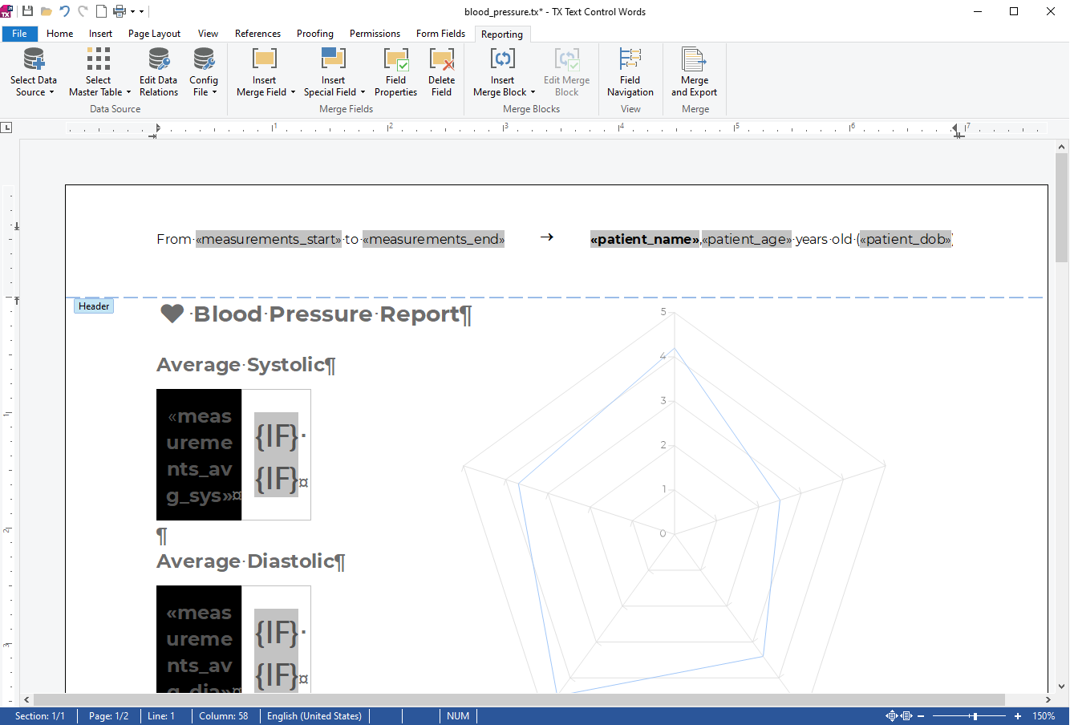Image resolution: width=1070 pixels, height=725 pixels.
Task: Open Field Properties dialog
Action: (395, 72)
